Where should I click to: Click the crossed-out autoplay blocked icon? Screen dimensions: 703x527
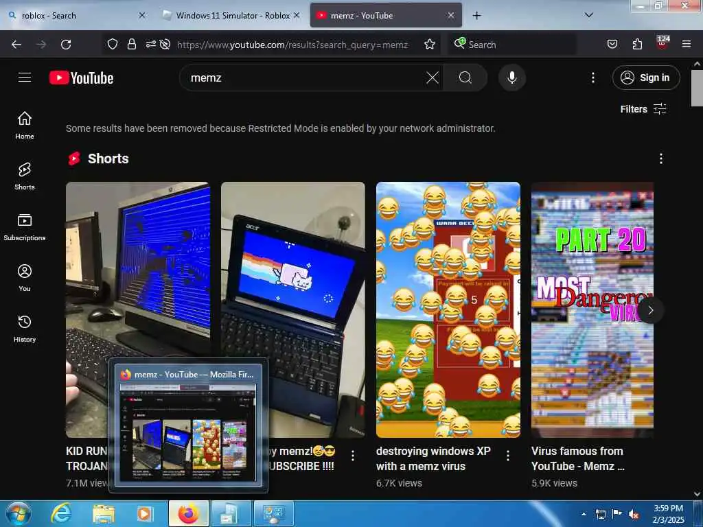point(165,44)
